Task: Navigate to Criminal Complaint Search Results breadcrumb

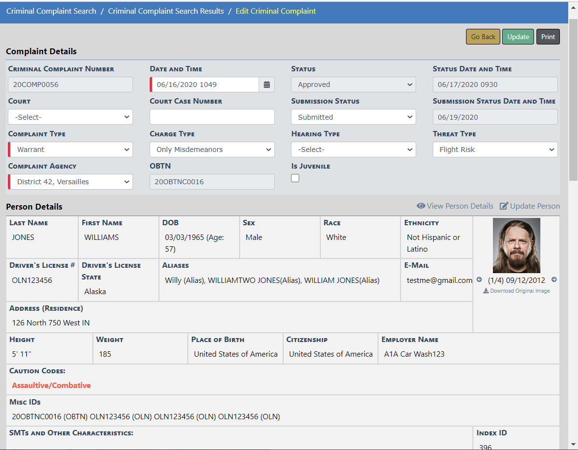Action: coord(166,11)
